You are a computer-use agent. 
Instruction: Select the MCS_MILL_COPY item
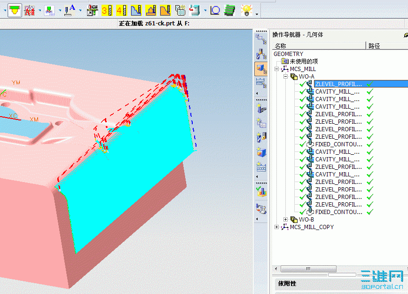point(312,227)
